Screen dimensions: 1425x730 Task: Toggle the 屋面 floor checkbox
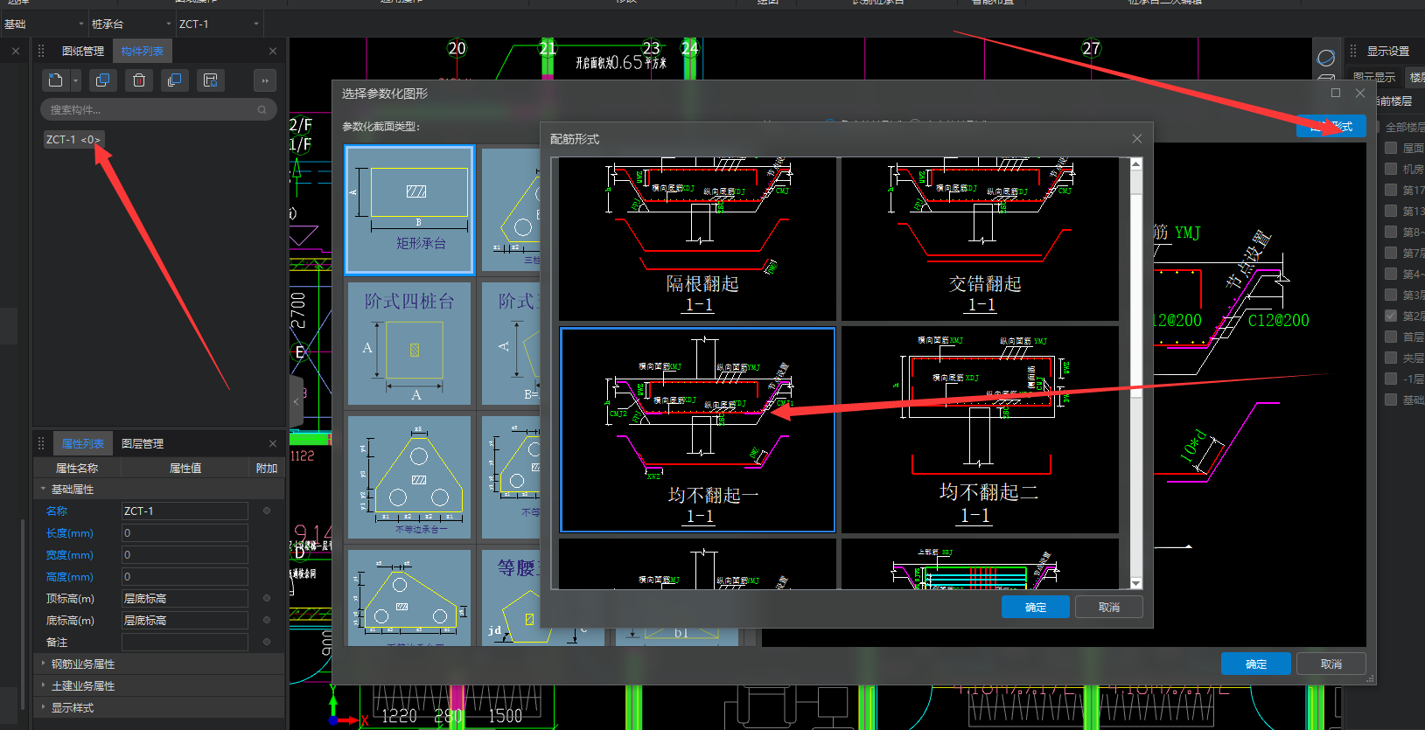coord(1391,148)
